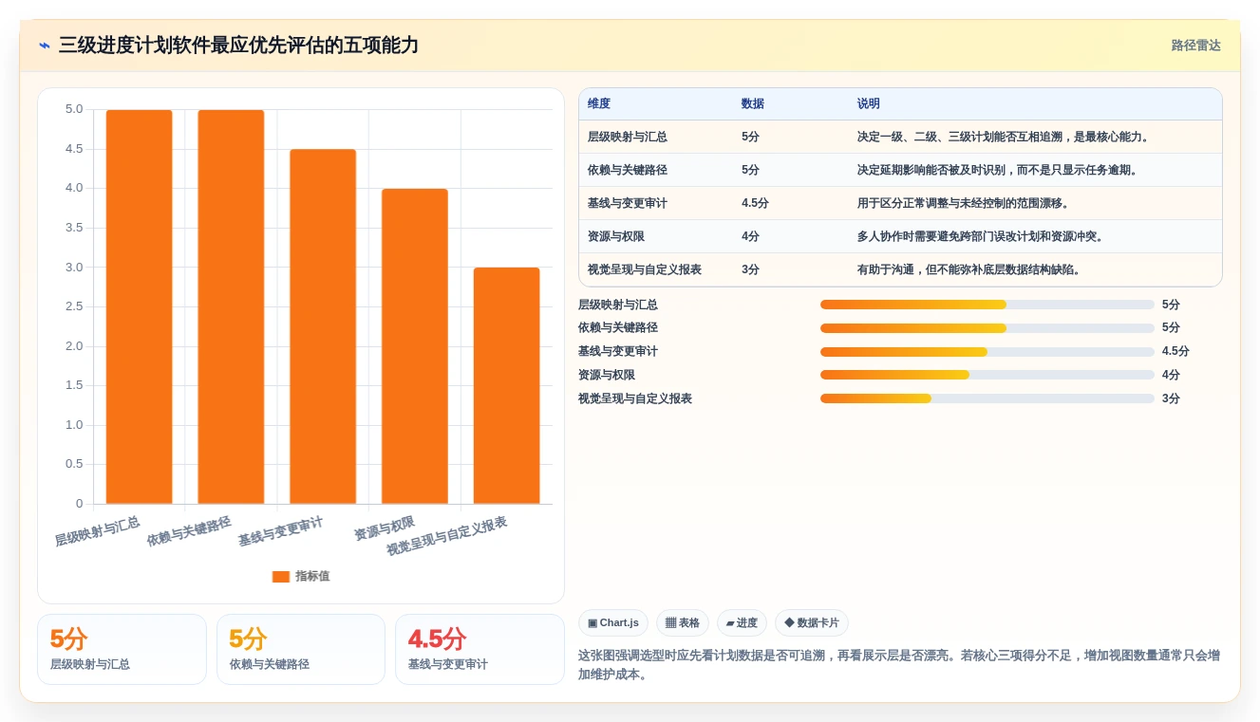Click the 资源与权限 bar in the chart
The image size is (1260, 722).
tap(415, 346)
